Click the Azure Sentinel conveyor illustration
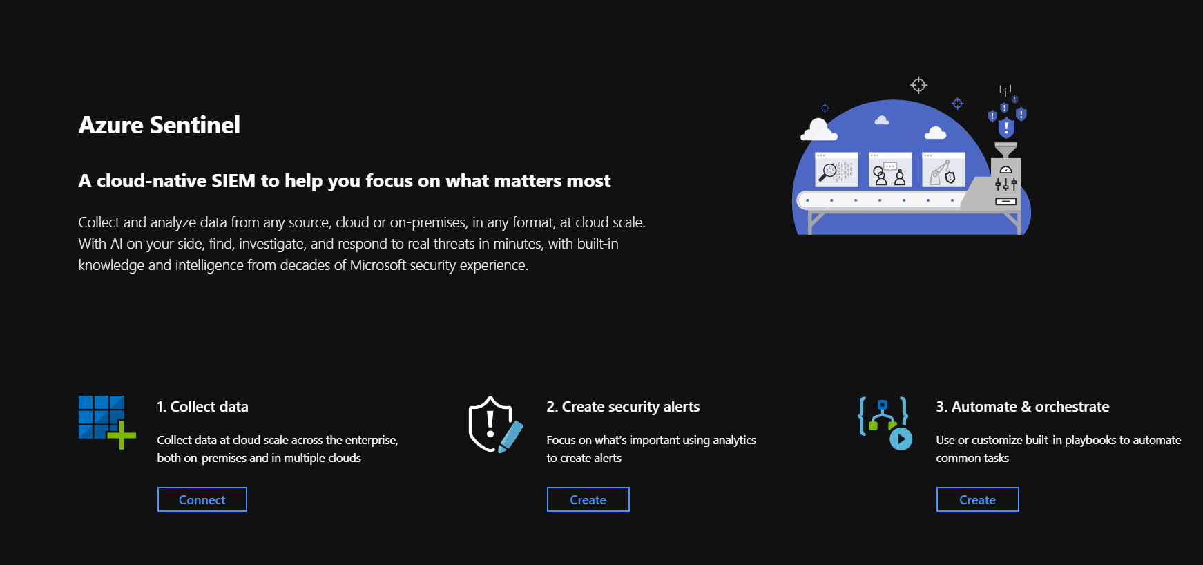The width and height of the screenshot is (1203, 565). [x=912, y=155]
